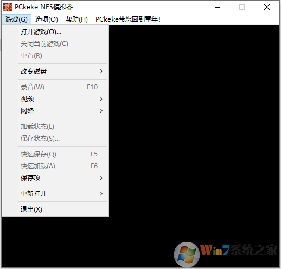Expand the 保存项 submenu
This screenshot has height=269, width=281.
click(x=55, y=178)
